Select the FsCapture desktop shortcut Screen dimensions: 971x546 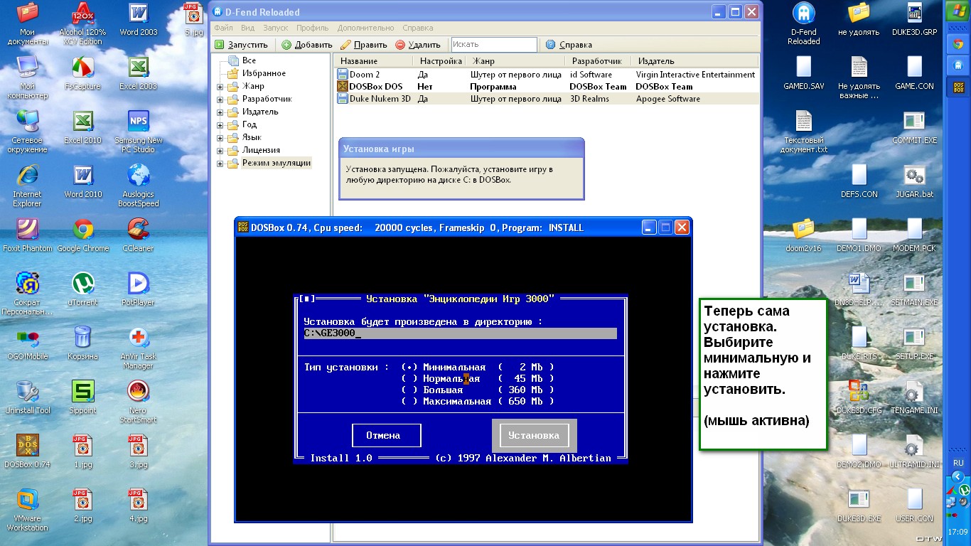[82, 73]
